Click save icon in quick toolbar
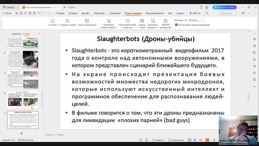This screenshot has height=146, width=259. point(21,13)
